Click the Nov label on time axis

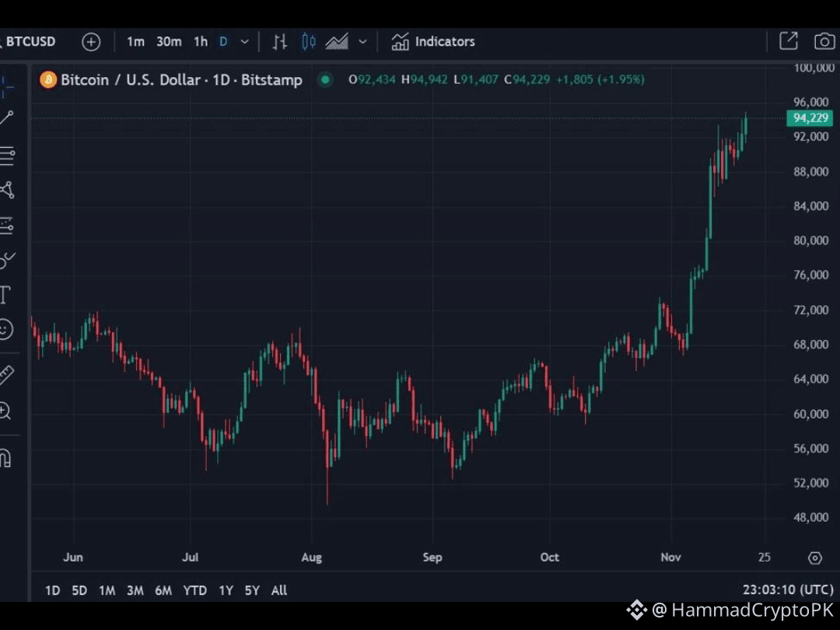coord(670,558)
